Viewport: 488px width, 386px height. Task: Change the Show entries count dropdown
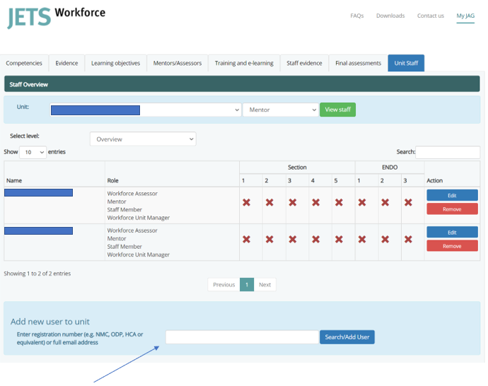point(33,152)
